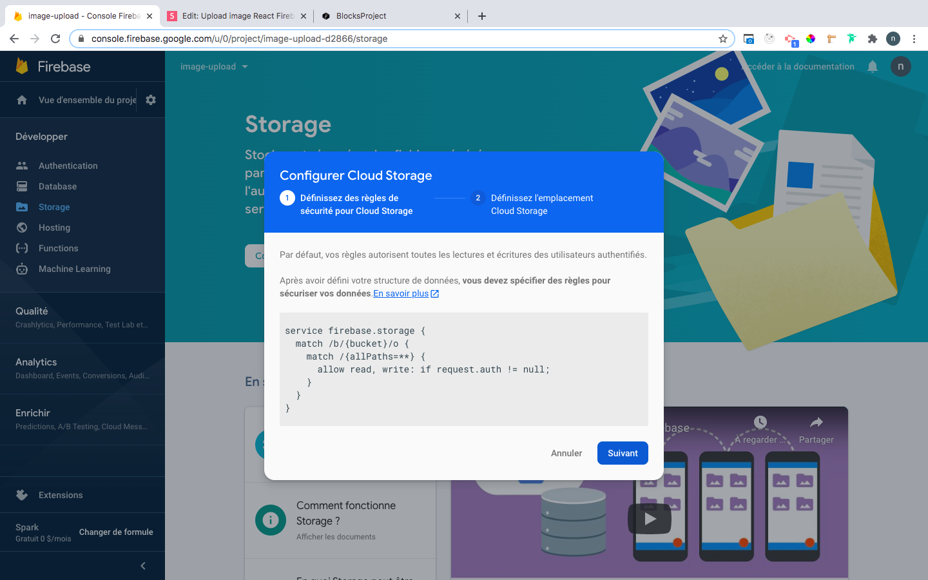This screenshot has height=580, width=928.
Task: Click the screenshot extension icon in toolbar
Action: pyautogui.click(x=749, y=39)
